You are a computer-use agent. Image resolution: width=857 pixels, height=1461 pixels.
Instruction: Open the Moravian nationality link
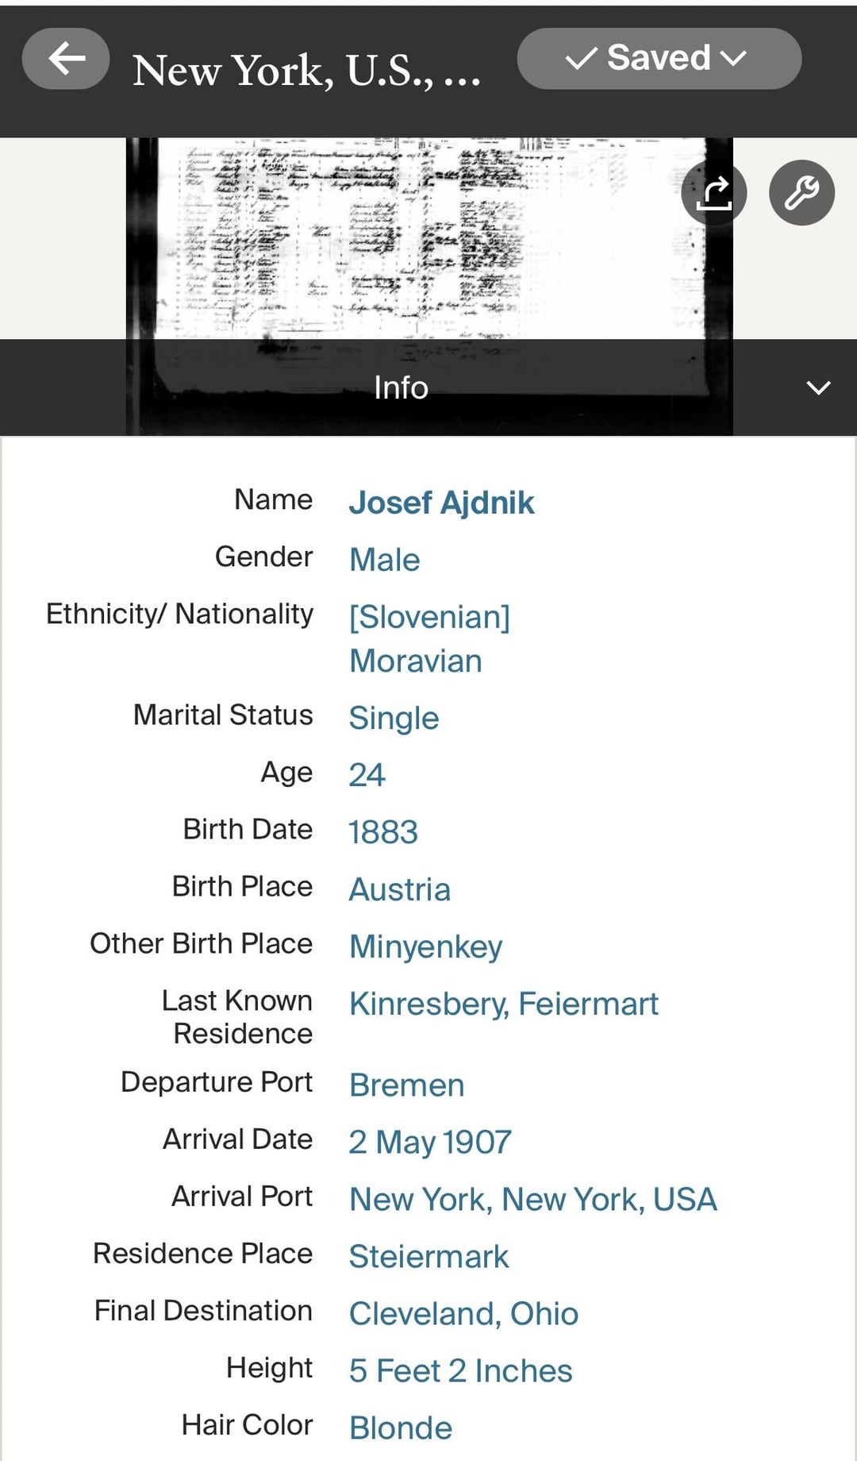pyautogui.click(x=416, y=661)
